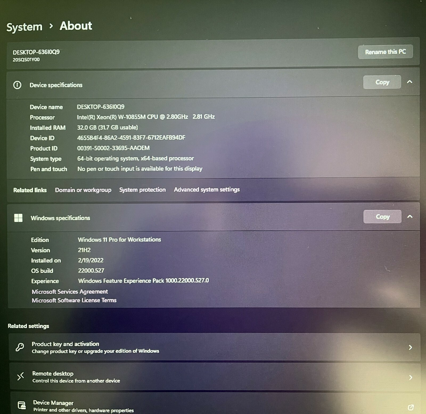Select OS build value 22000.527
The height and width of the screenshot is (414, 426).
point(91,270)
